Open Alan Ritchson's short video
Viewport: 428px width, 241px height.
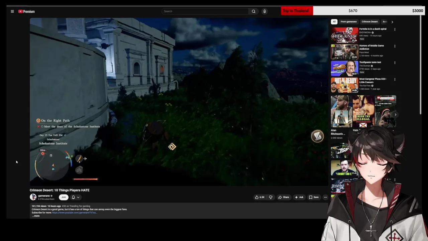point(341,111)
